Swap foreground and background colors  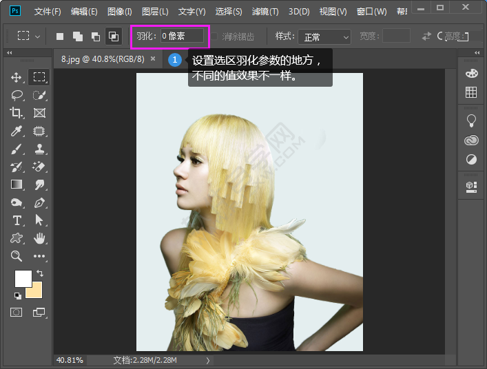pyautogui.click(x=40, y=274)
